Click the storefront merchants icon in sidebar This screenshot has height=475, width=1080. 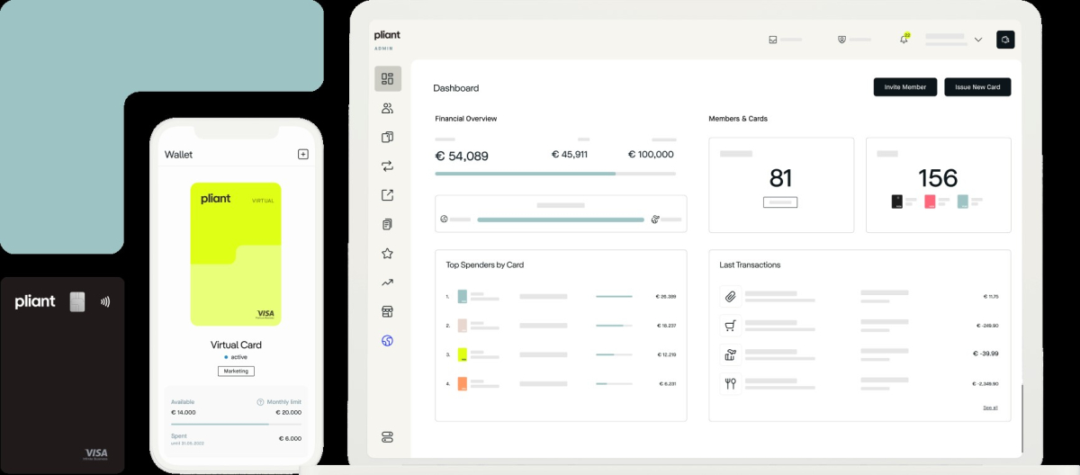point(388,311)
